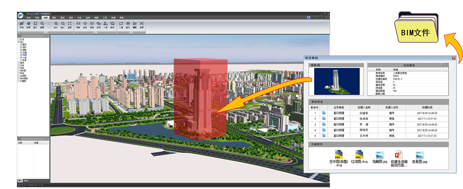The image size is (463, 189).
Task: Select the 移屏 pan hand tool
Action: (x=29, y=24)
